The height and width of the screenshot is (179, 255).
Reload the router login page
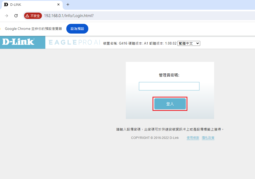(16, 16)
